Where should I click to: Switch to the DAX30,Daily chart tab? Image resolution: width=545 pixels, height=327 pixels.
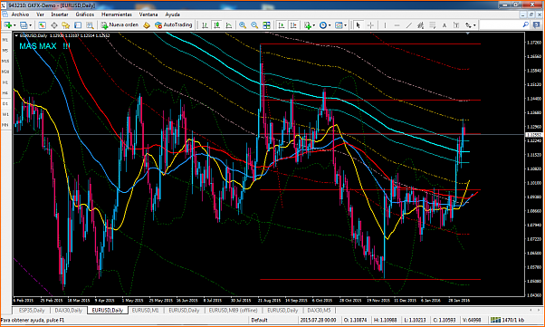tap(69, 310)
